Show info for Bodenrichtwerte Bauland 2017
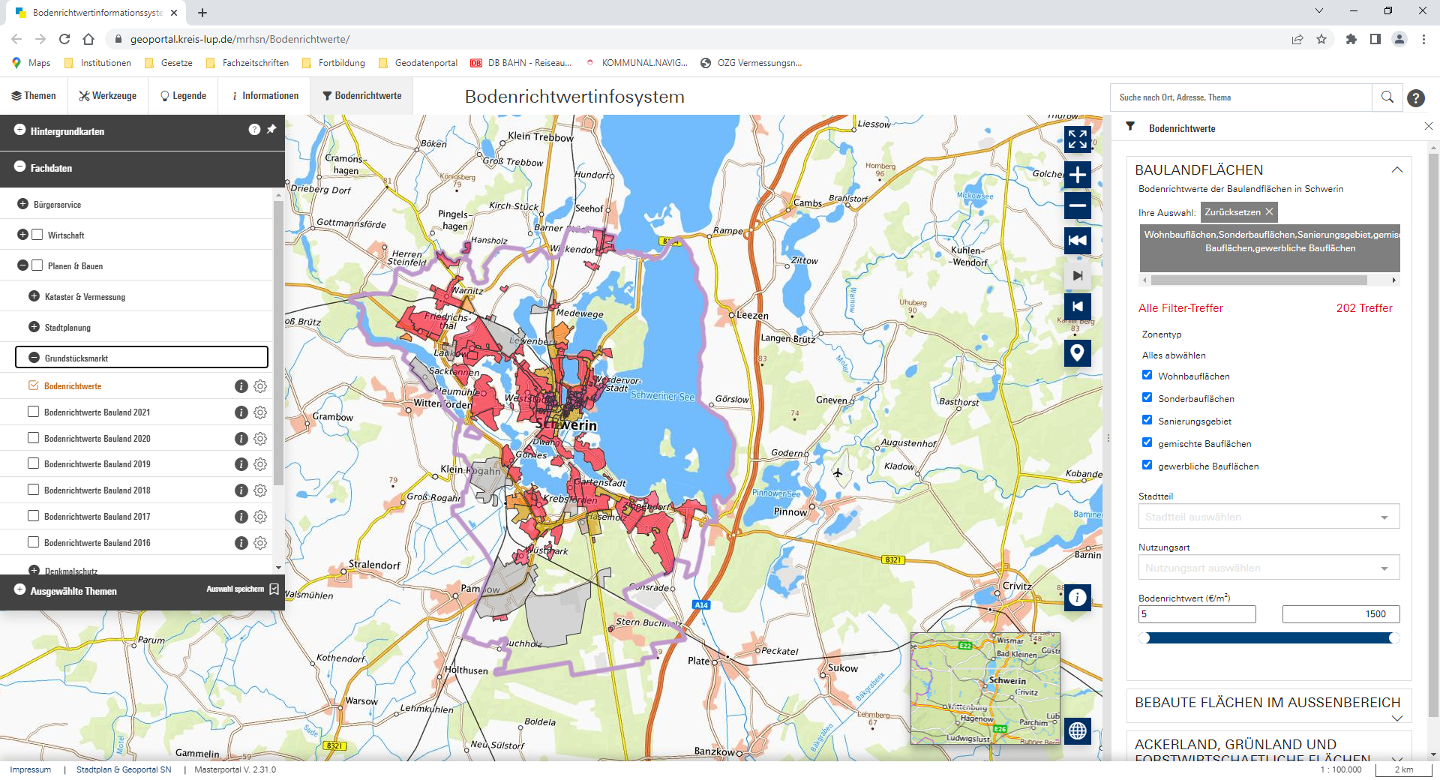 pos(241,517)
